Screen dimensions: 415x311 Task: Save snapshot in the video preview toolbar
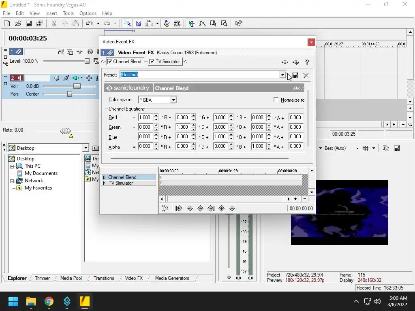pos(397,148)
